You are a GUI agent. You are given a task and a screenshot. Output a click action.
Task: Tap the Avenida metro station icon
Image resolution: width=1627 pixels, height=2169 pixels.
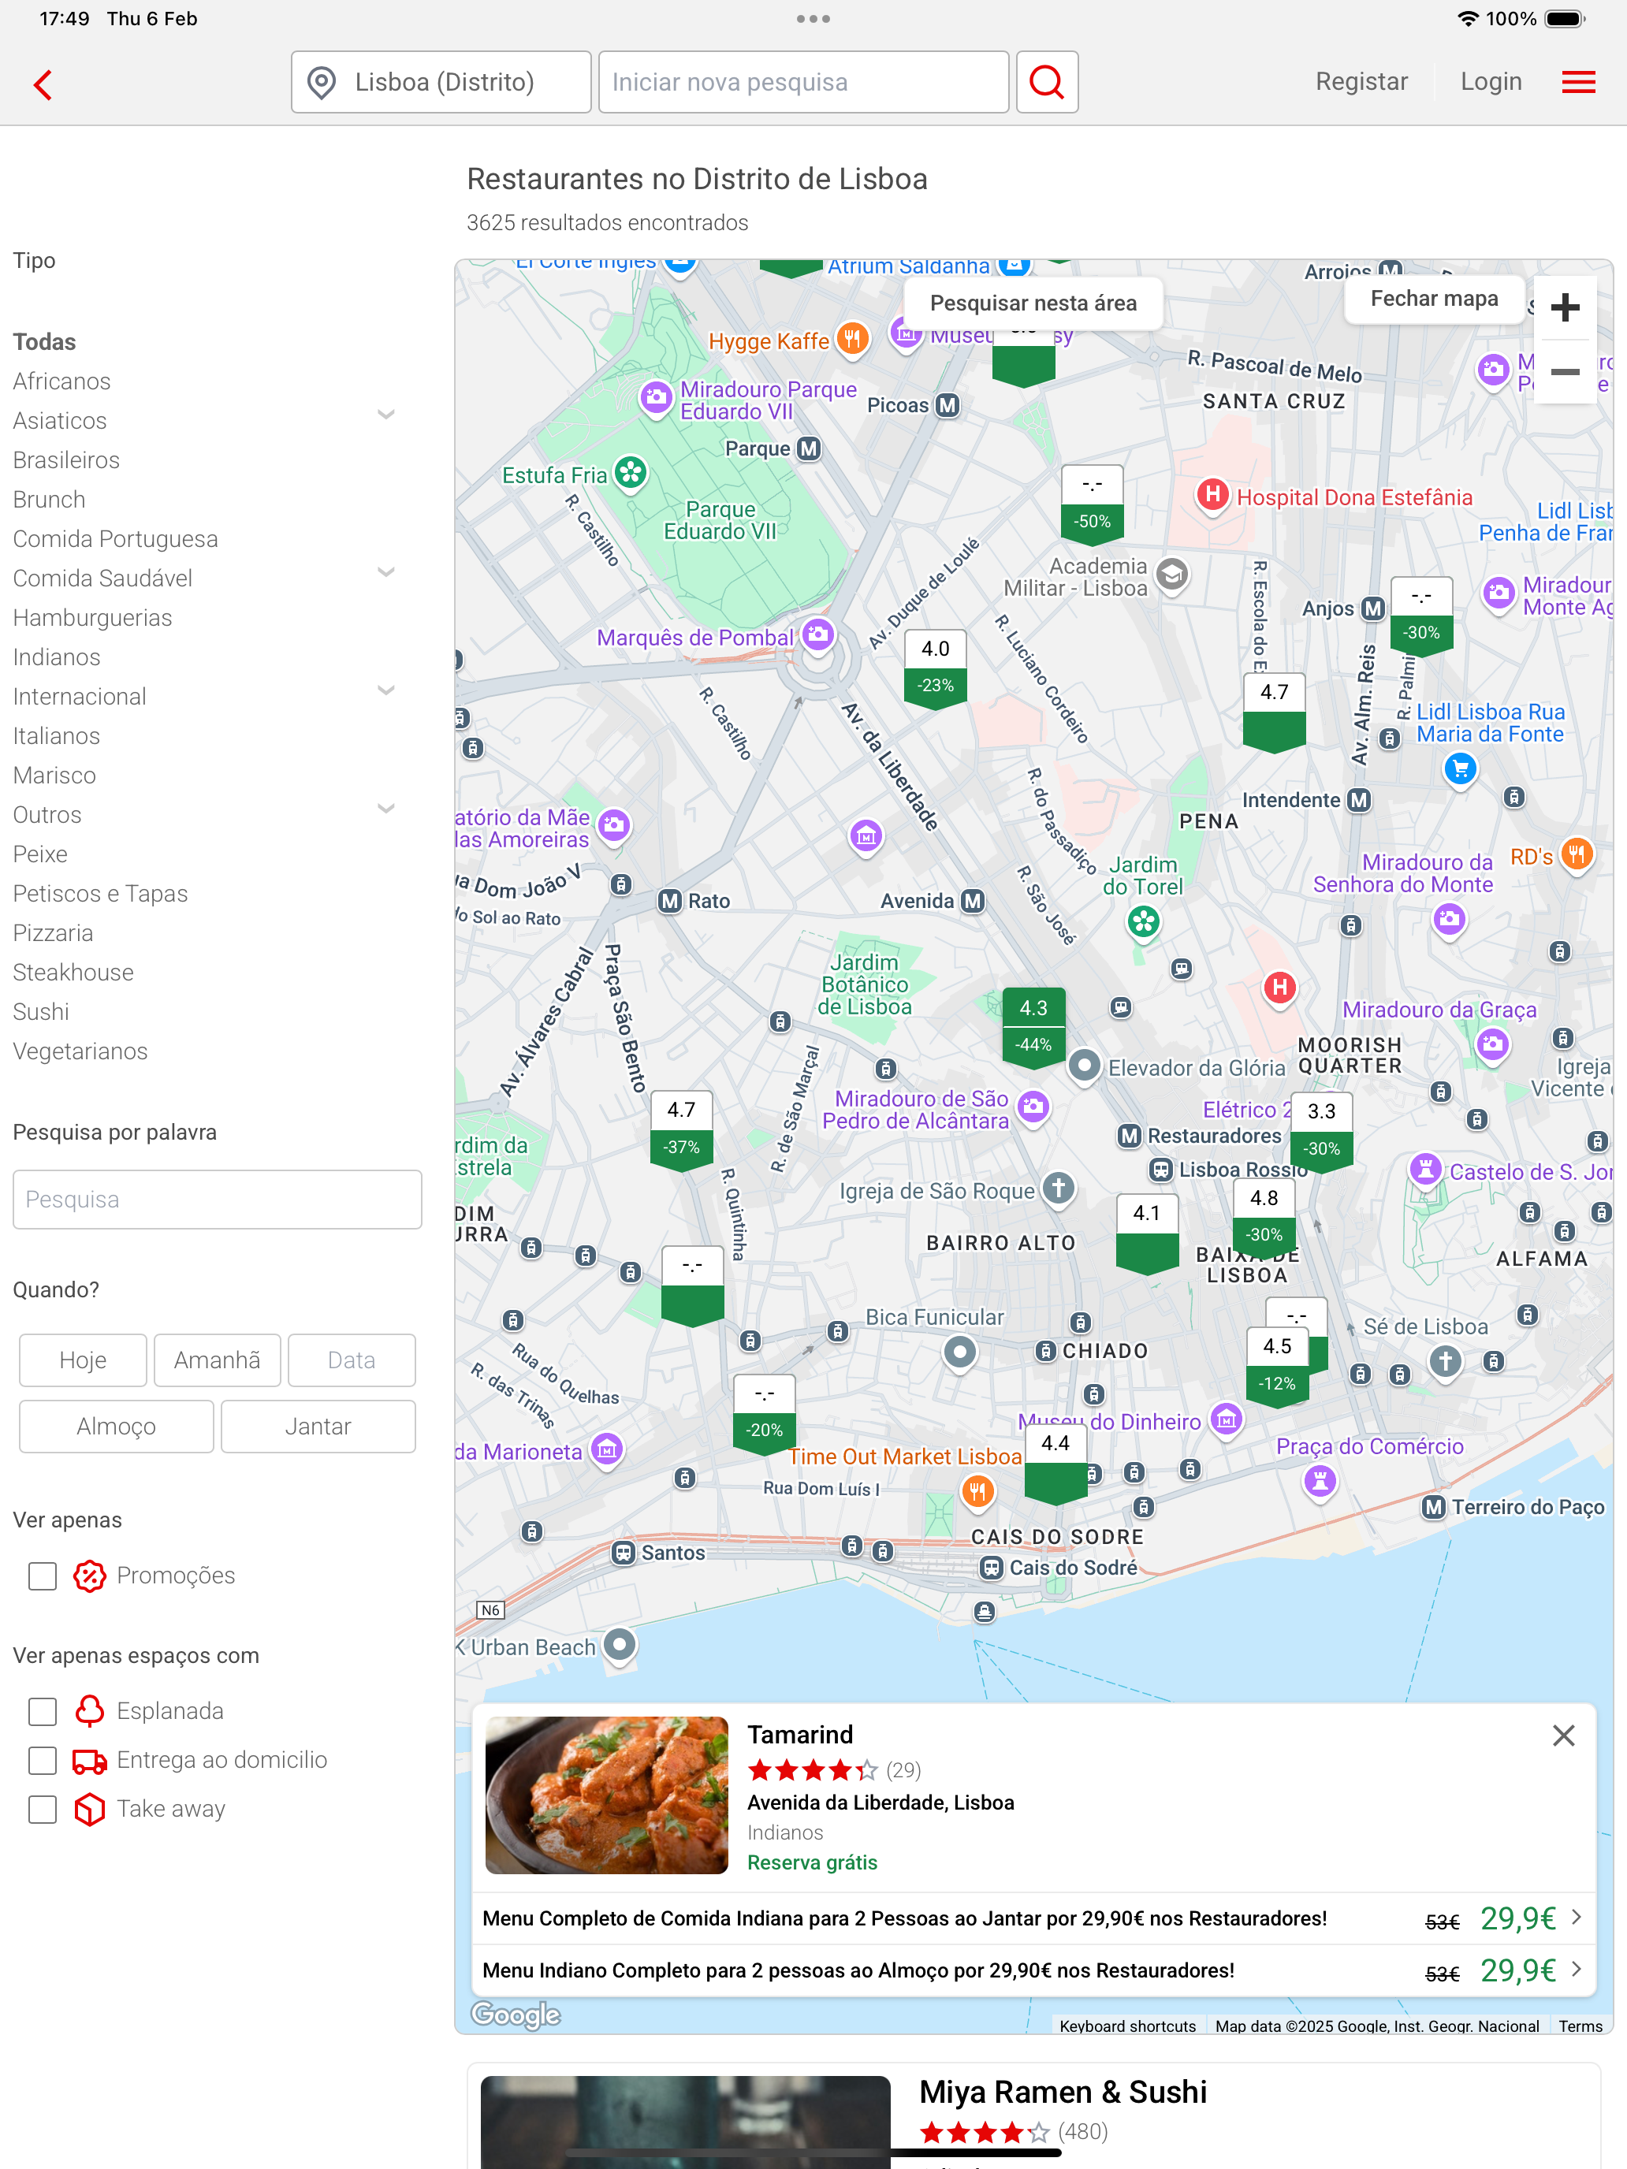point(972,900)
